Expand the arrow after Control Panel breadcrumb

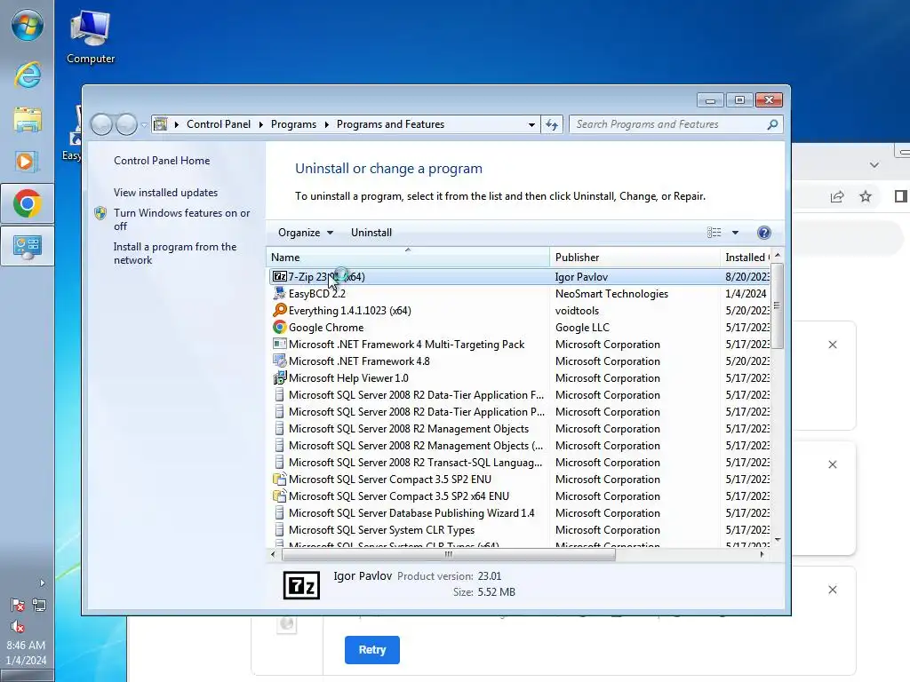[x=261, y=124]
